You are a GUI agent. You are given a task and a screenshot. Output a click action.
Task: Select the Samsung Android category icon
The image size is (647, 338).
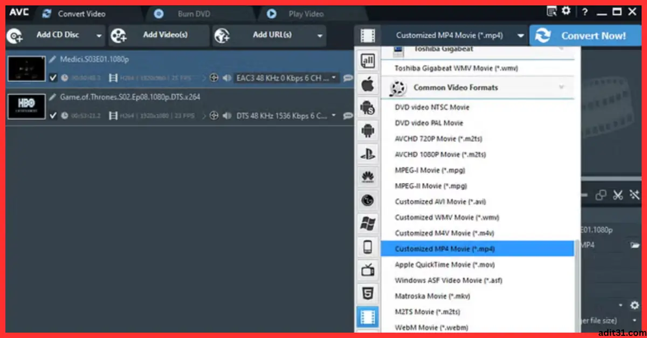(368, 107)
